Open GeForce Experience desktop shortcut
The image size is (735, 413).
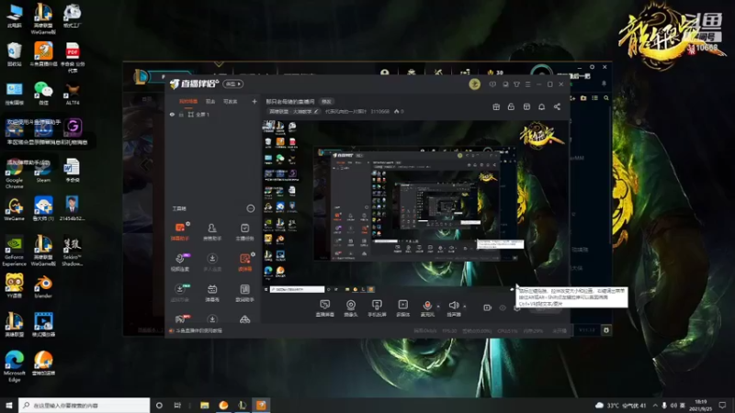14,251
